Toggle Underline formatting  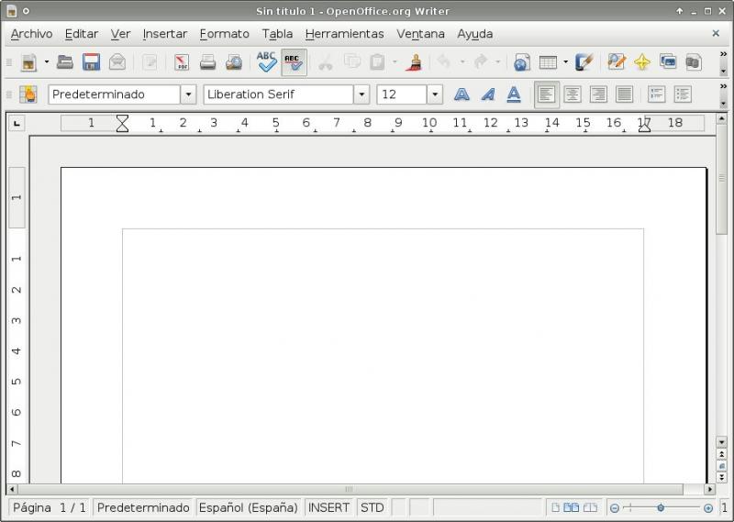point(514,94)
